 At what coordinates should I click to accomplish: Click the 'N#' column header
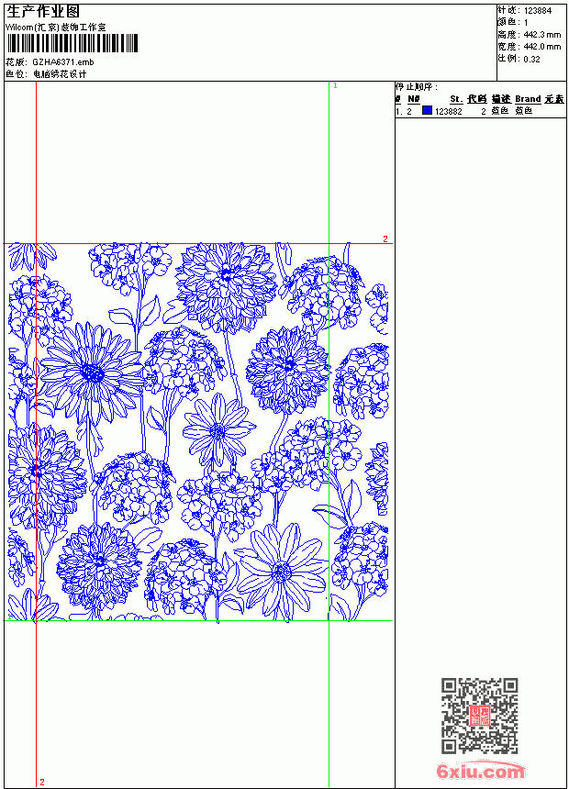pos(413,99)
